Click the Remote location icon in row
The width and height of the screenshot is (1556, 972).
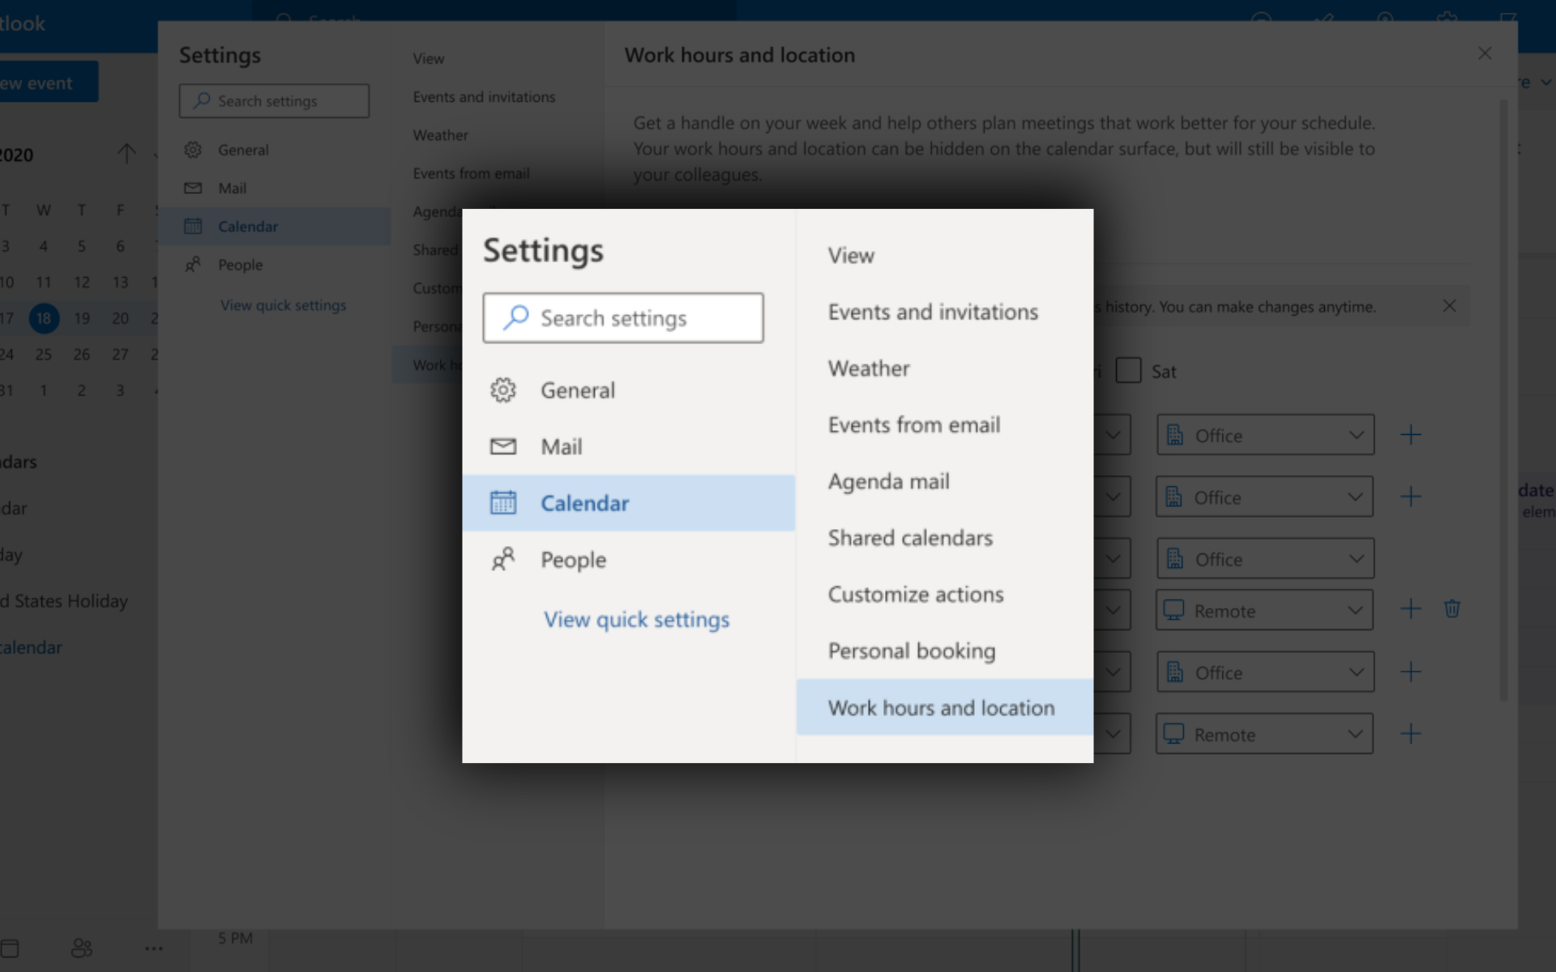(1174, 609)
